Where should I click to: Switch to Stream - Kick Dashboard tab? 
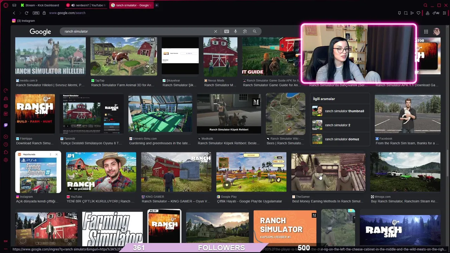coord(40,5)
